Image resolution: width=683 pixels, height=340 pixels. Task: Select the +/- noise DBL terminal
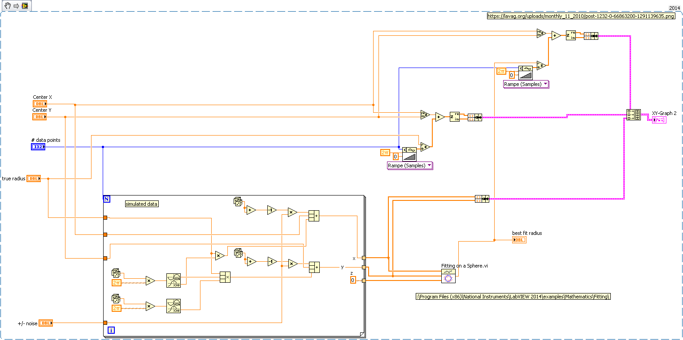pyautogui.click(x=45, y=323)
